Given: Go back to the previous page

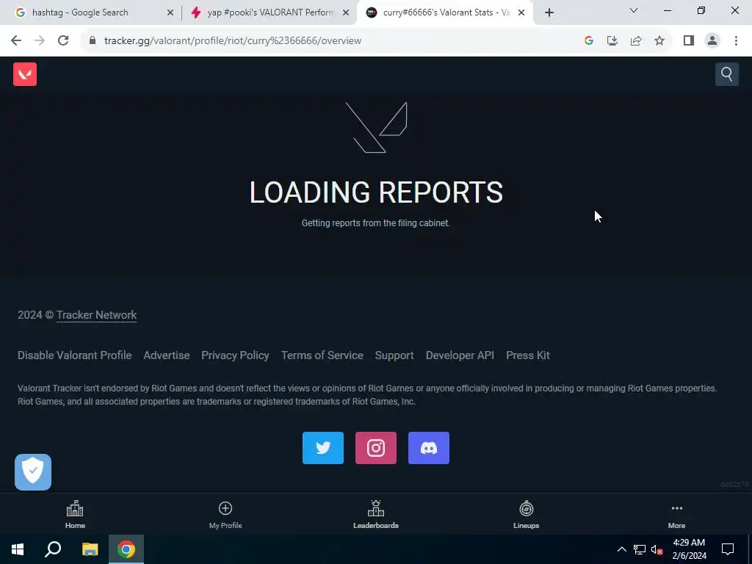Looking at the screenshot, I should (x=16, y=41).
